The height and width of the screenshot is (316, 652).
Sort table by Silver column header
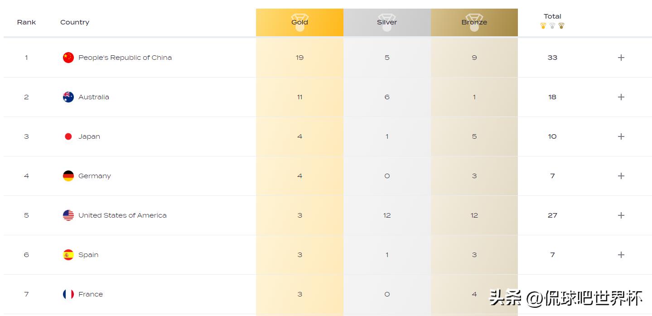387,22
